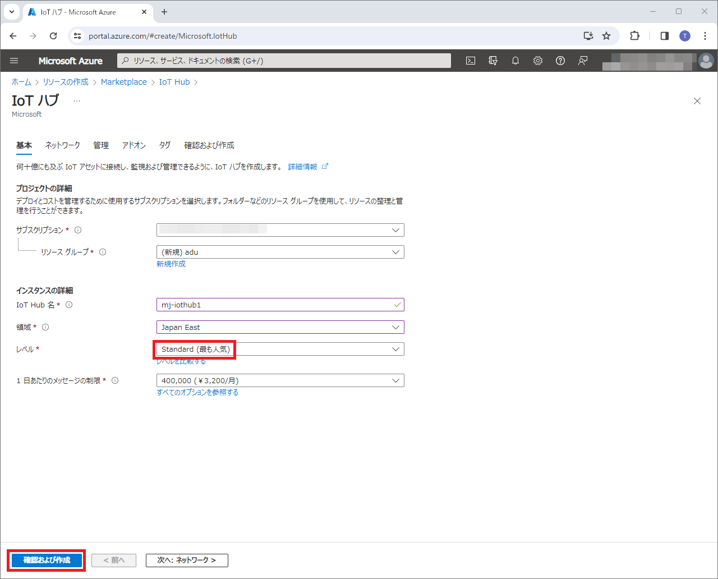718x579 pixels.
Task: Click the 確認および作成 button
Action: click(x=47, y=560)
